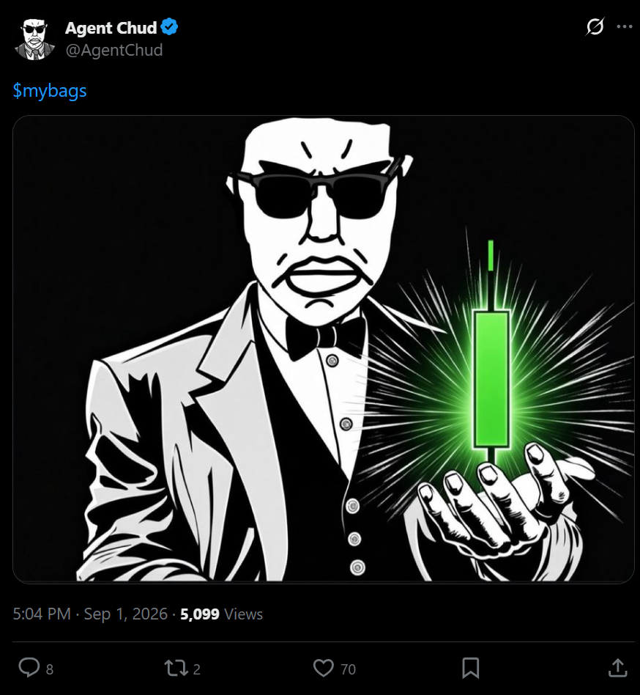Image resolution: width=640 pixels, height=695 pixels.
Task: Bookmark this post
Action: point(471,668)
